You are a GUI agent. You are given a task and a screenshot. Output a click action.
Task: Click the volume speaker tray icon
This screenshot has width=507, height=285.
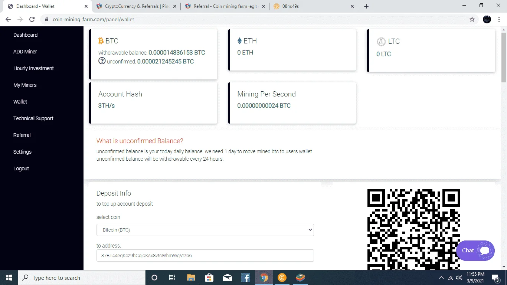[x=459, y=278]
